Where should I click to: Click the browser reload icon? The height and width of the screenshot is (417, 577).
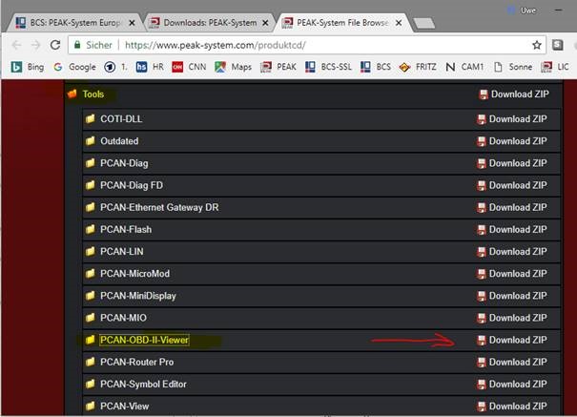[x=55, y=45]
